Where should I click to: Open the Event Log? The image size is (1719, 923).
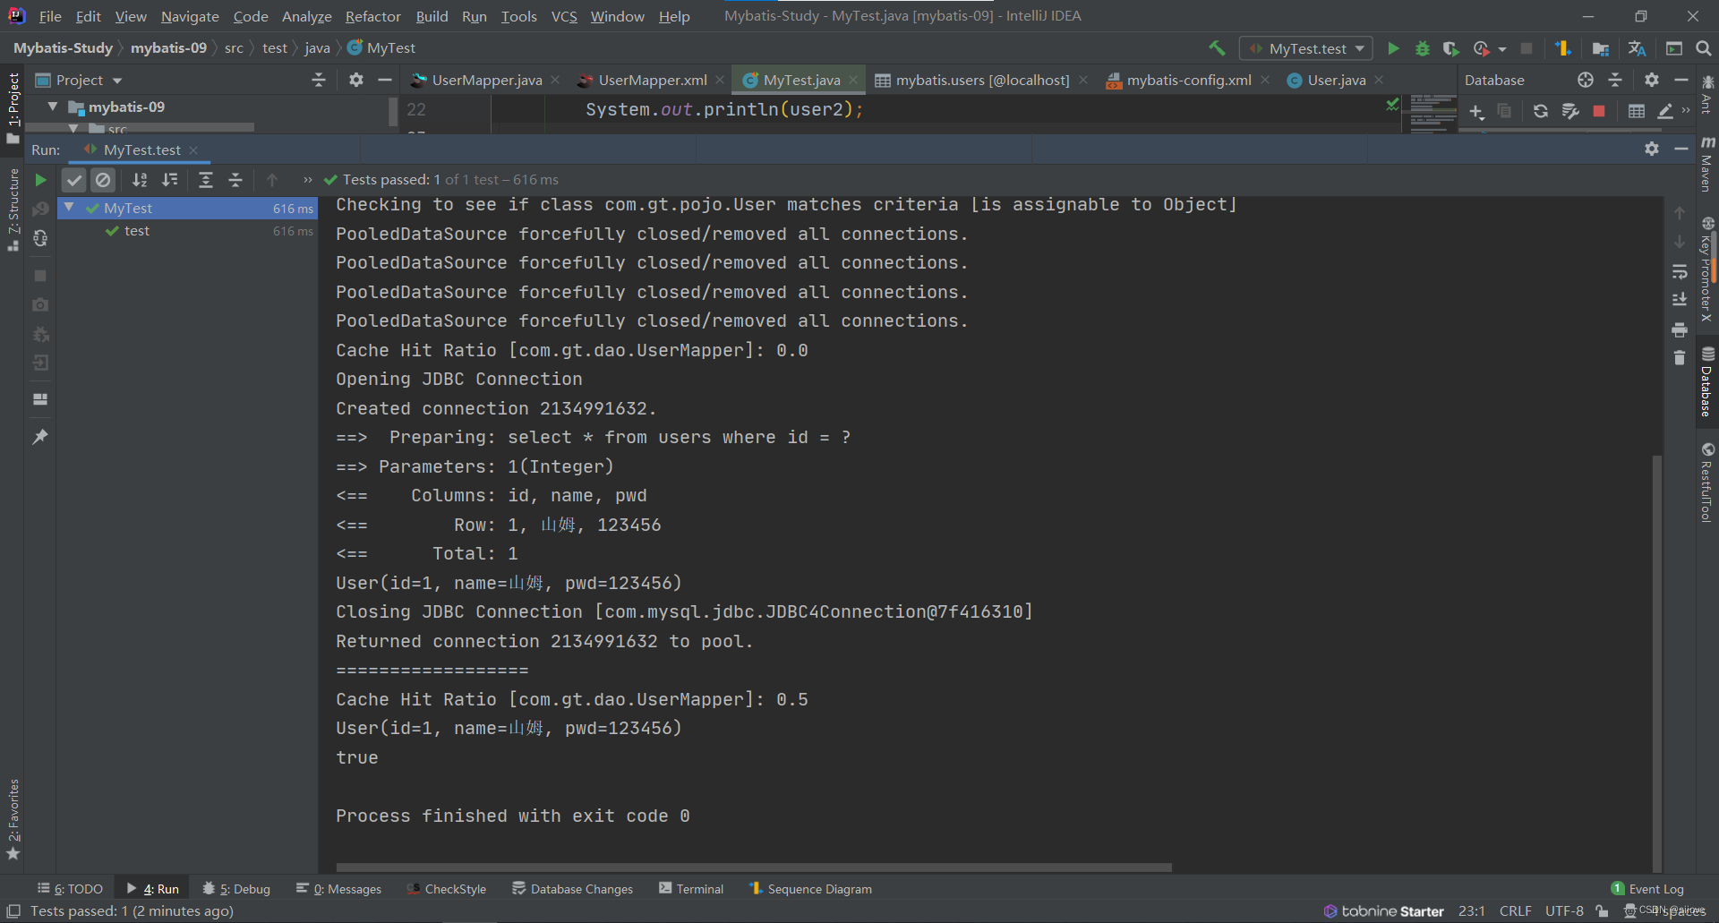click(x=1647, y=889)
